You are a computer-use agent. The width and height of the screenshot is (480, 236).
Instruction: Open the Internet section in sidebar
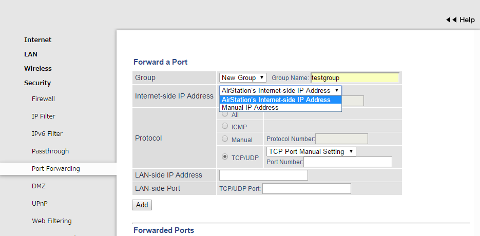tap(38, 40)
